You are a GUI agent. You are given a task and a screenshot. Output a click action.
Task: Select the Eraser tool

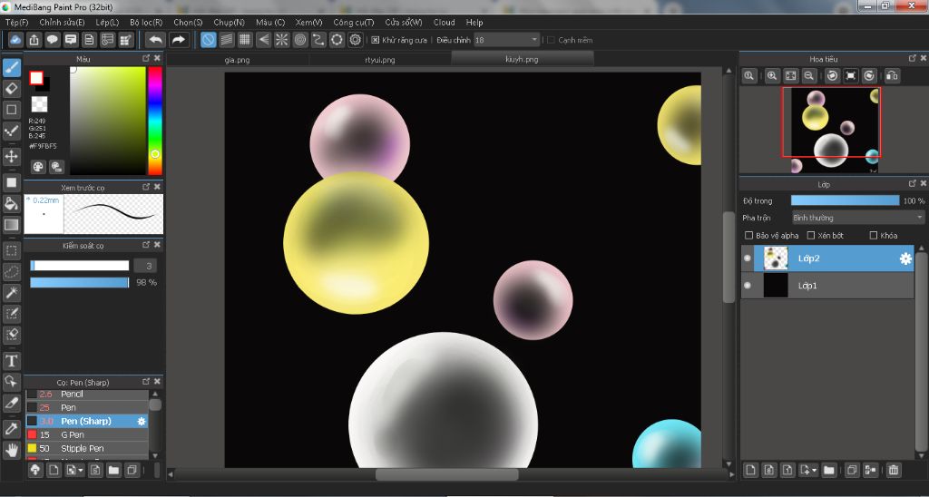tap(11, 88)
